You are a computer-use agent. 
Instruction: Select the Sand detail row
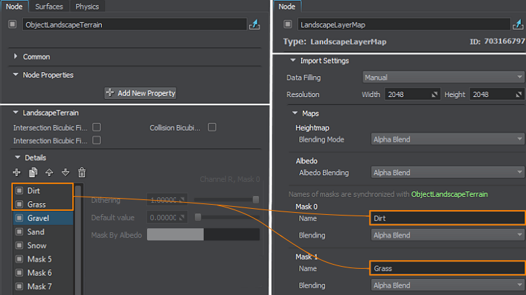(x=43, y=232)
